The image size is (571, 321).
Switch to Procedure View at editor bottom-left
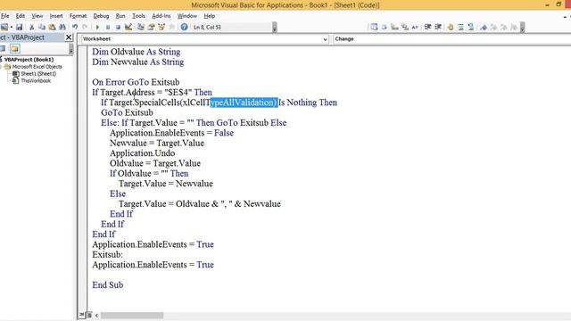tap(82, 315)
